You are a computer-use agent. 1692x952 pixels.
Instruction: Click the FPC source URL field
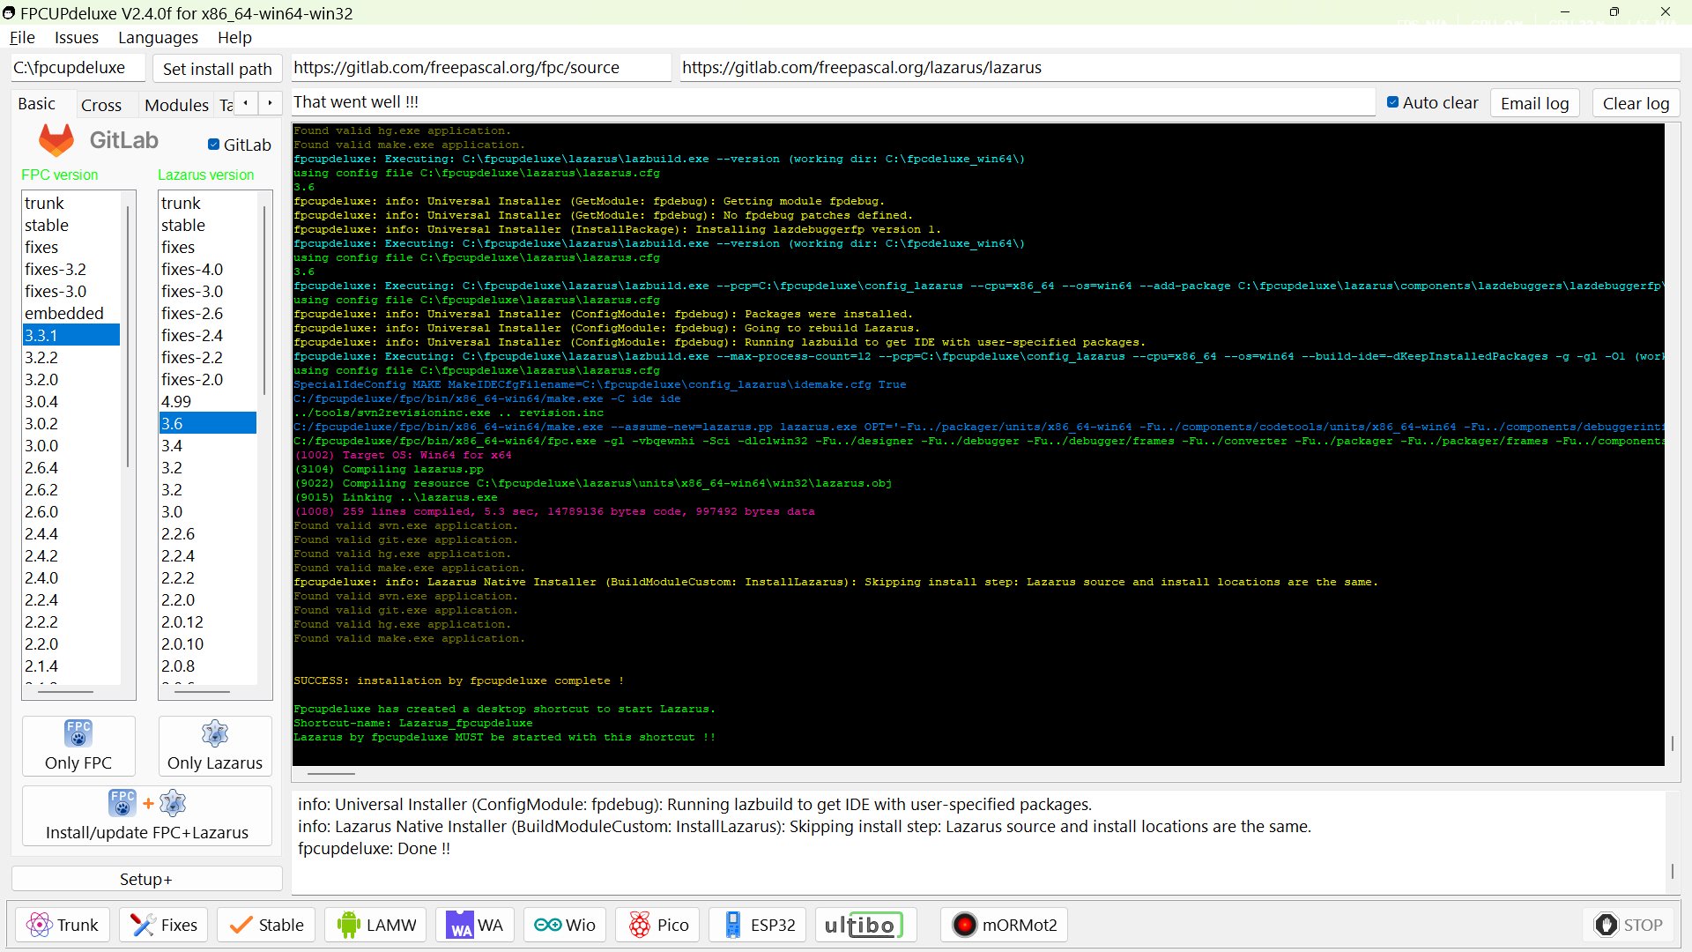coord(480,68)
